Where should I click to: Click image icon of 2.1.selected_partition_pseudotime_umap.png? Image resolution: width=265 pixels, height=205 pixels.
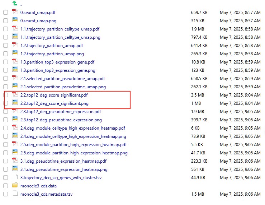15,86
